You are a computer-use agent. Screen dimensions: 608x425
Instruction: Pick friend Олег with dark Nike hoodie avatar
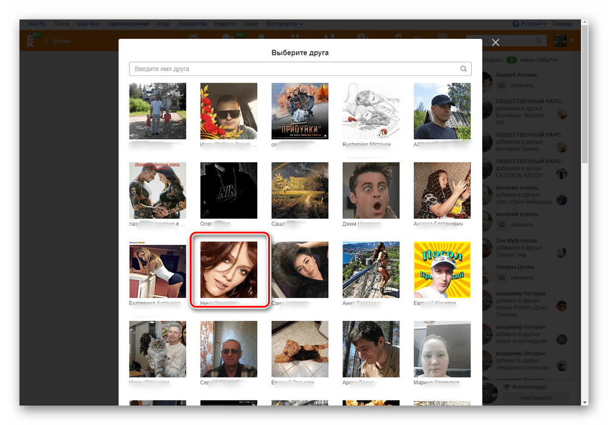point(229,190)
